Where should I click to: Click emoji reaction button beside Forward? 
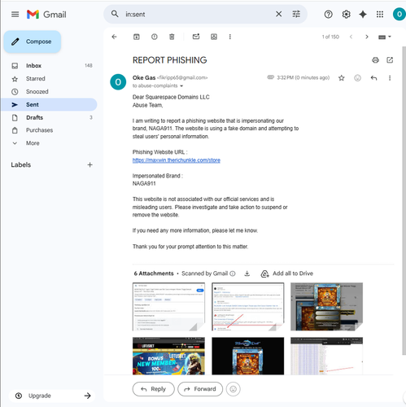pos(234,389)
